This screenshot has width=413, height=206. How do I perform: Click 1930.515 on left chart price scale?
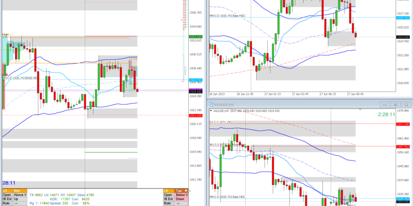195,54
